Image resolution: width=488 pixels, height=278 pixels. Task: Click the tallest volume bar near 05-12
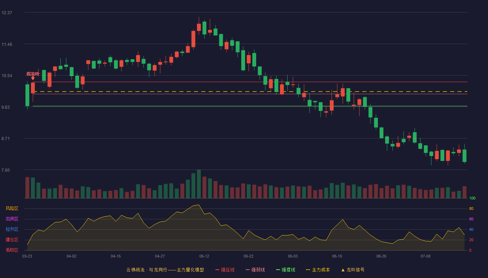pyautogui.click(x=199, y=184)
